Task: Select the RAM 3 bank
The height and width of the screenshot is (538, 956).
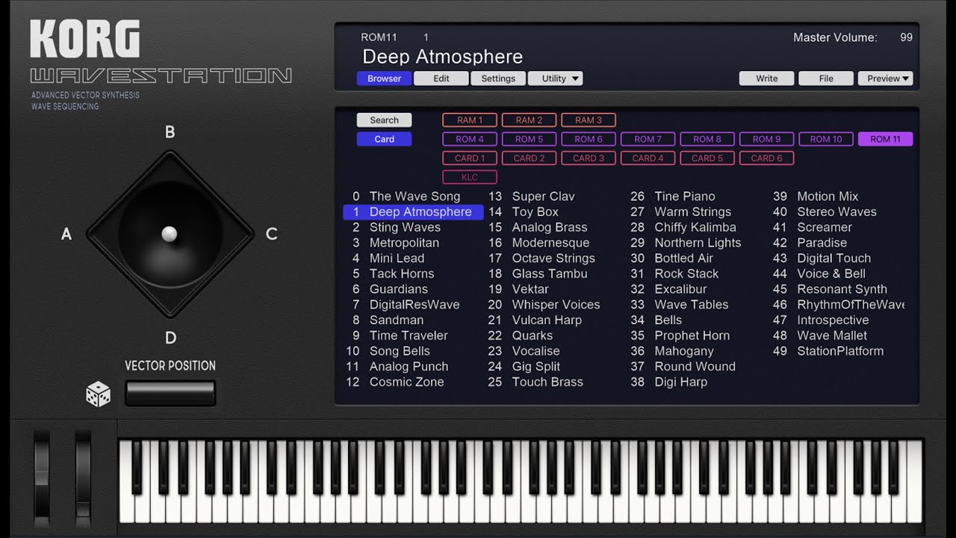Action: point(589,120)
